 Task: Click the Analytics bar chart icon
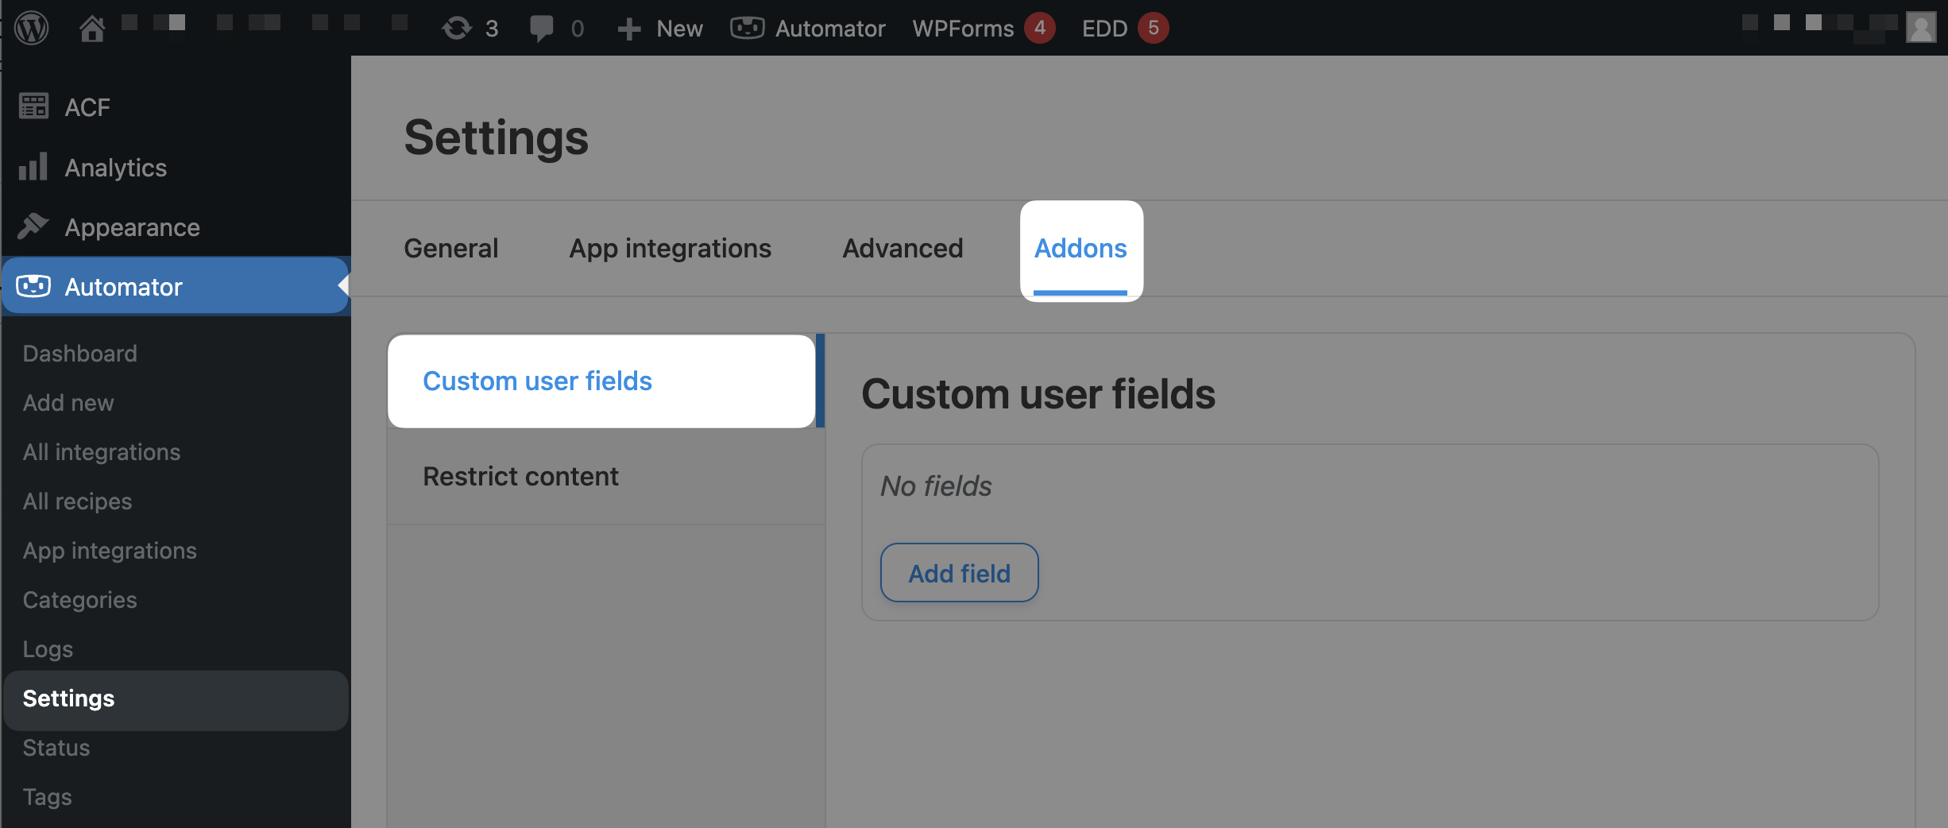(x=33, y=167)
